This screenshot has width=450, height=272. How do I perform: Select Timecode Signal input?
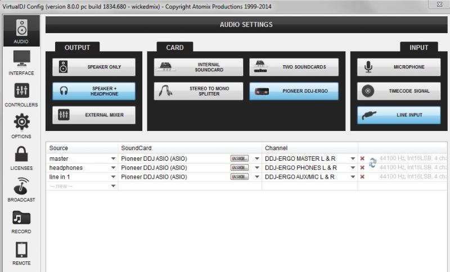(399, 91)
